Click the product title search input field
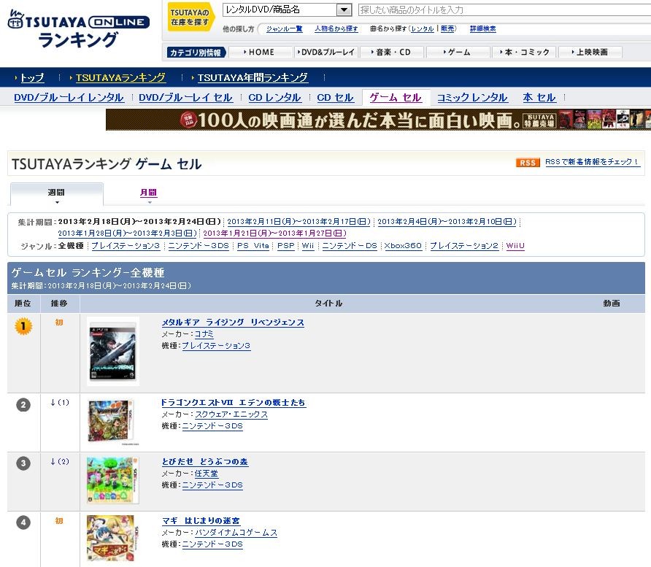 [504, 9]
